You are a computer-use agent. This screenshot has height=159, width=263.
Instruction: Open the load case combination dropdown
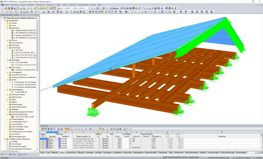coord(89,8)
